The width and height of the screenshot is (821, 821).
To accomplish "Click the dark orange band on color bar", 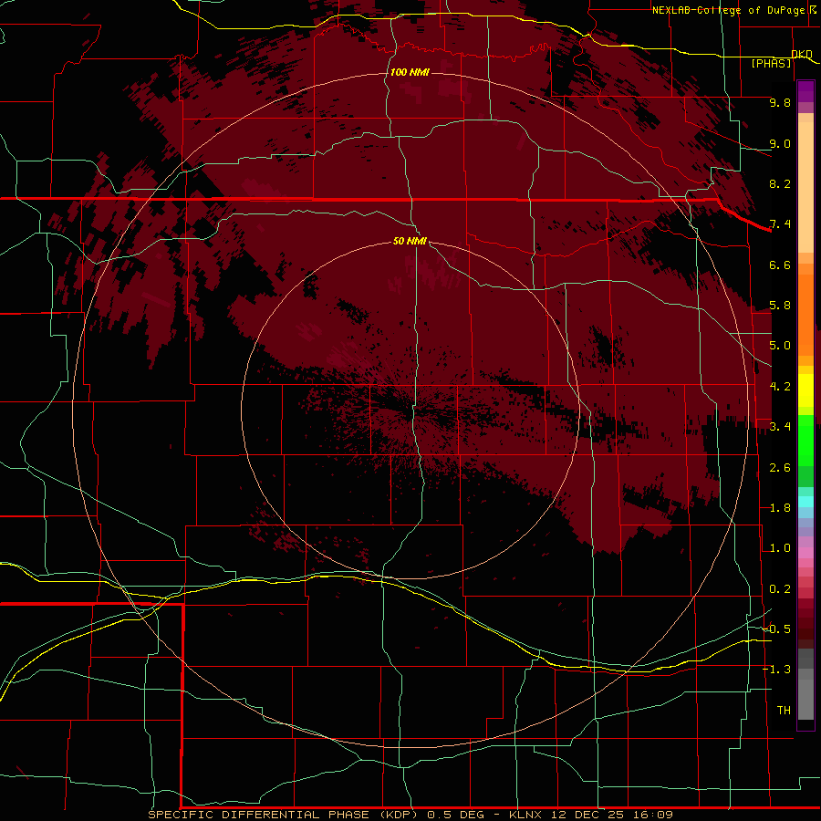I will tap(805, 316).
